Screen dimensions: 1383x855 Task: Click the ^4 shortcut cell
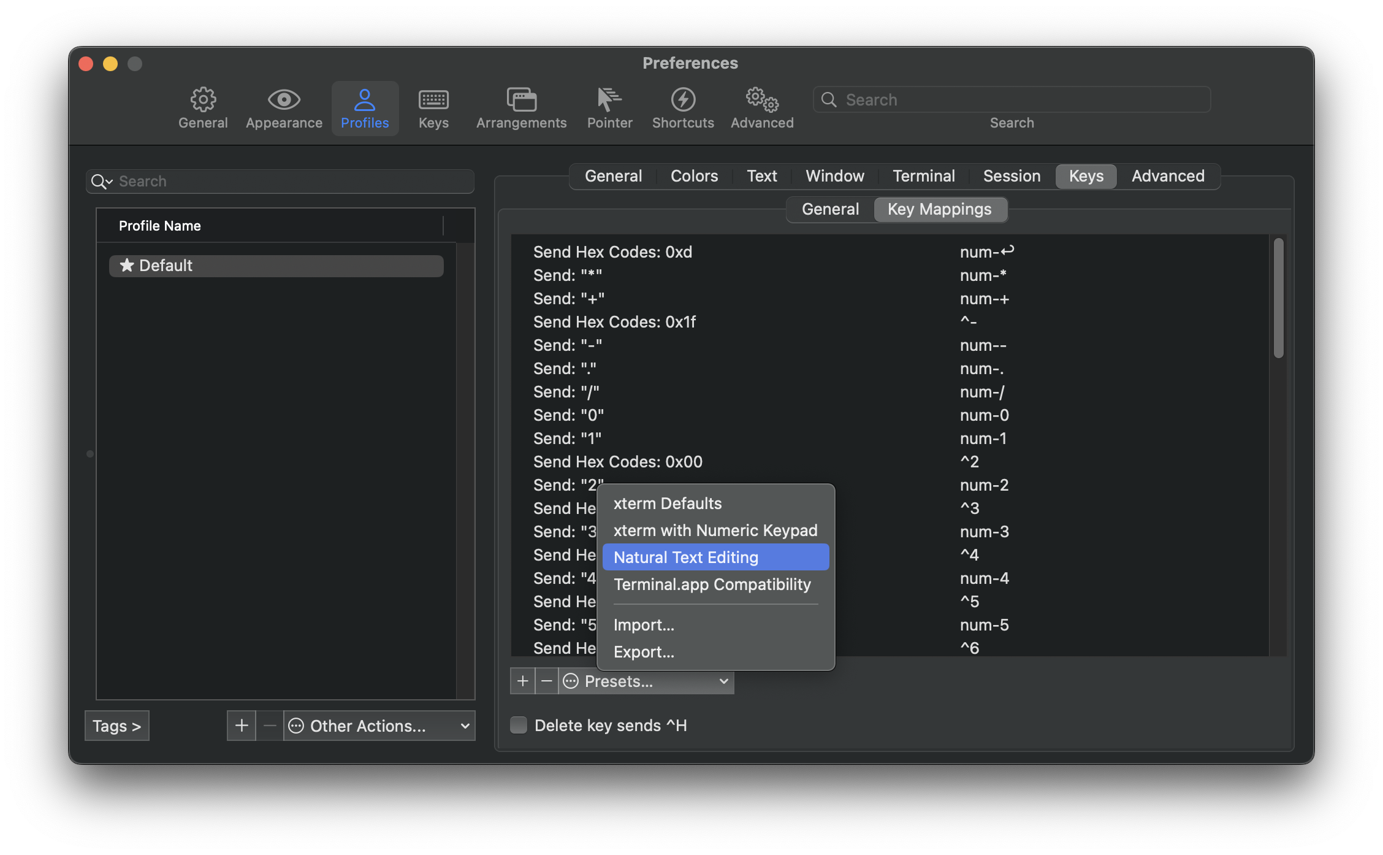coord(970,555)
